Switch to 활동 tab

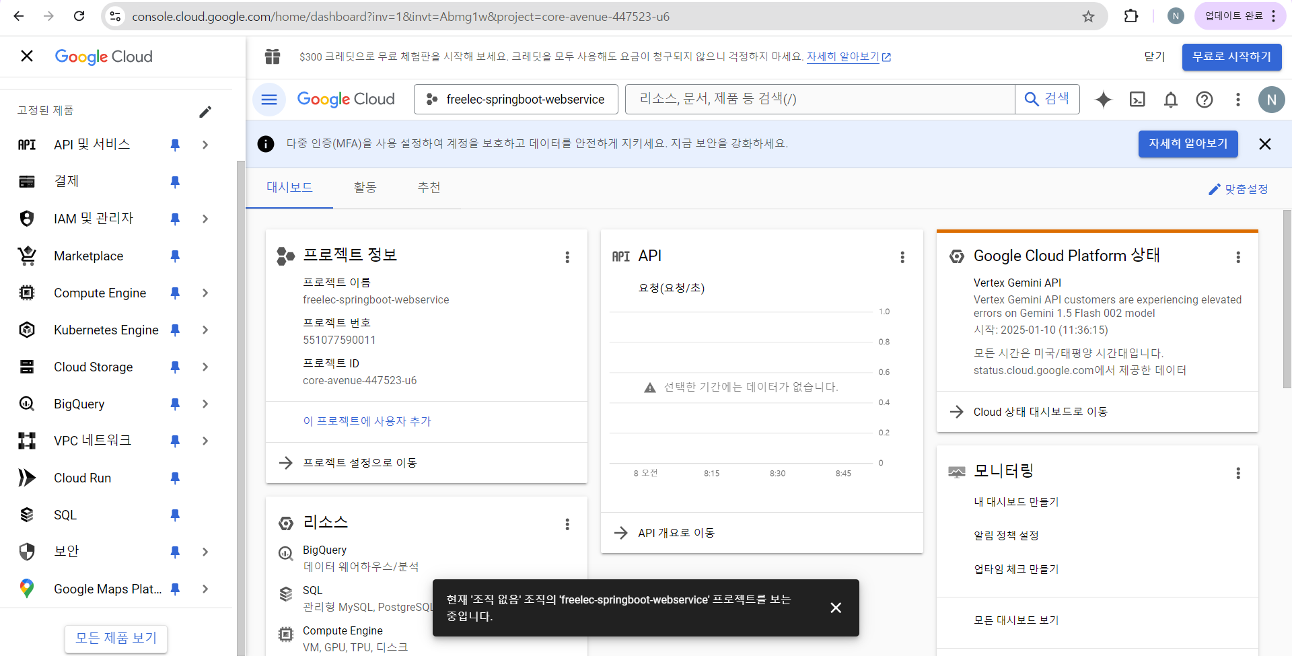[365, 188]
